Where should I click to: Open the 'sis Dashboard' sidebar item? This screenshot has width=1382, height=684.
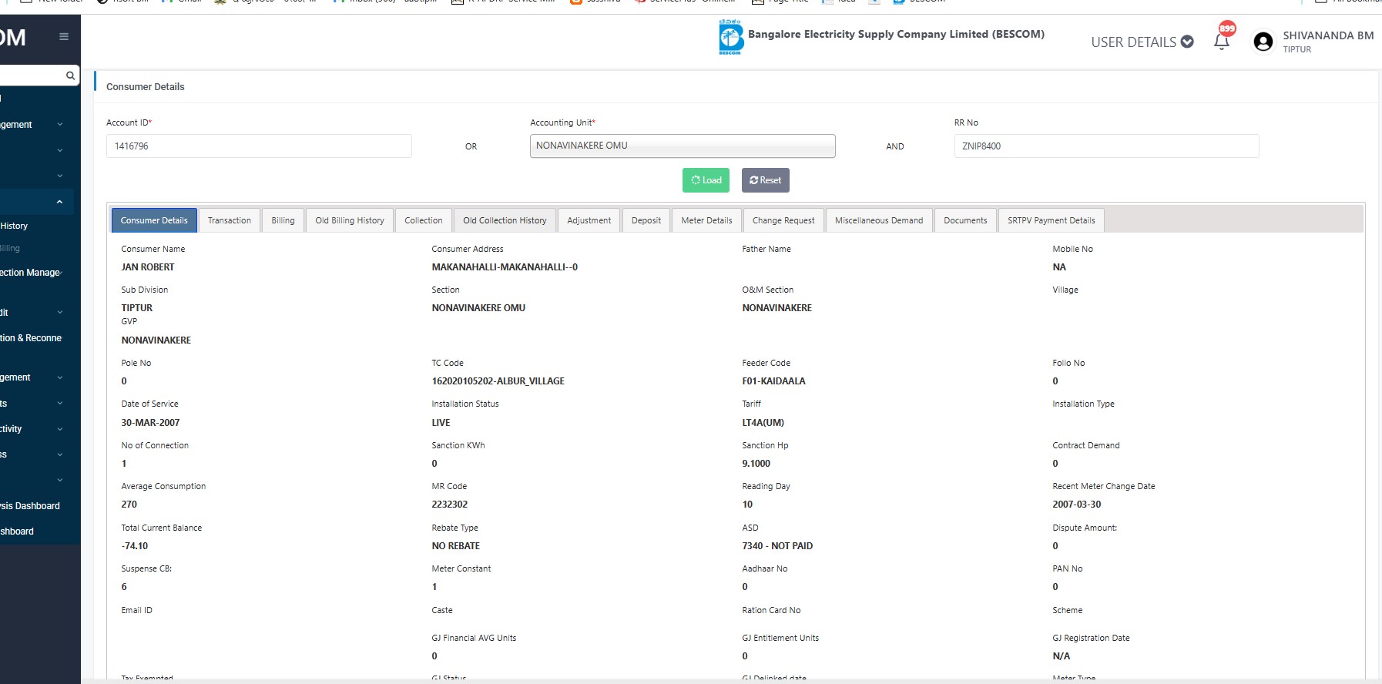tap(30, 506)
